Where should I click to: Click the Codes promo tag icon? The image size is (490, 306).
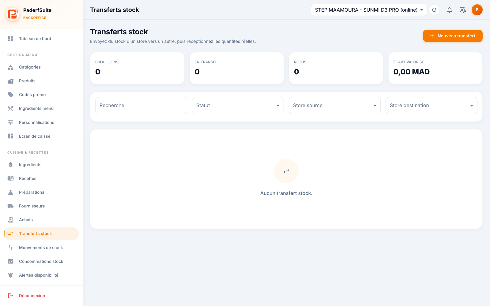(x=11, y=95)
